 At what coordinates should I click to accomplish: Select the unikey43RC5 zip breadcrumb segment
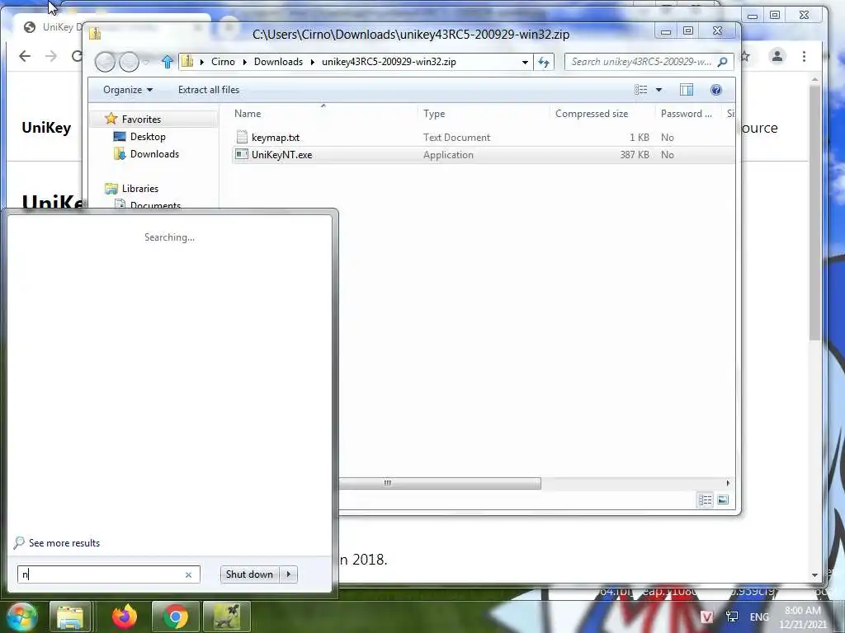[389, 62]
